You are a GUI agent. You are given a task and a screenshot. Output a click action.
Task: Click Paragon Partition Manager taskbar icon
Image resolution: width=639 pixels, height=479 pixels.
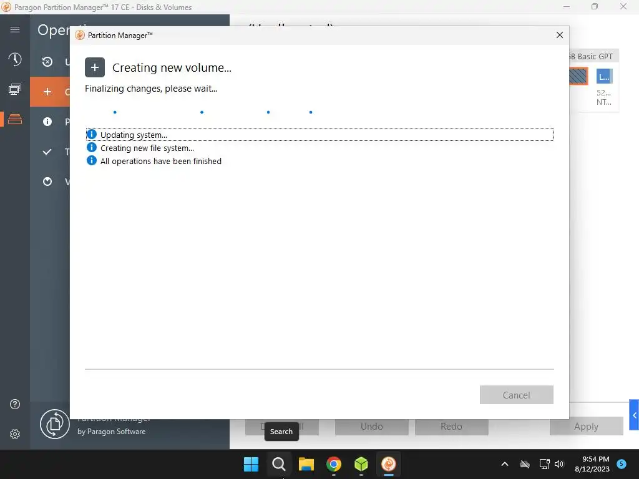[x=388, y=464]
